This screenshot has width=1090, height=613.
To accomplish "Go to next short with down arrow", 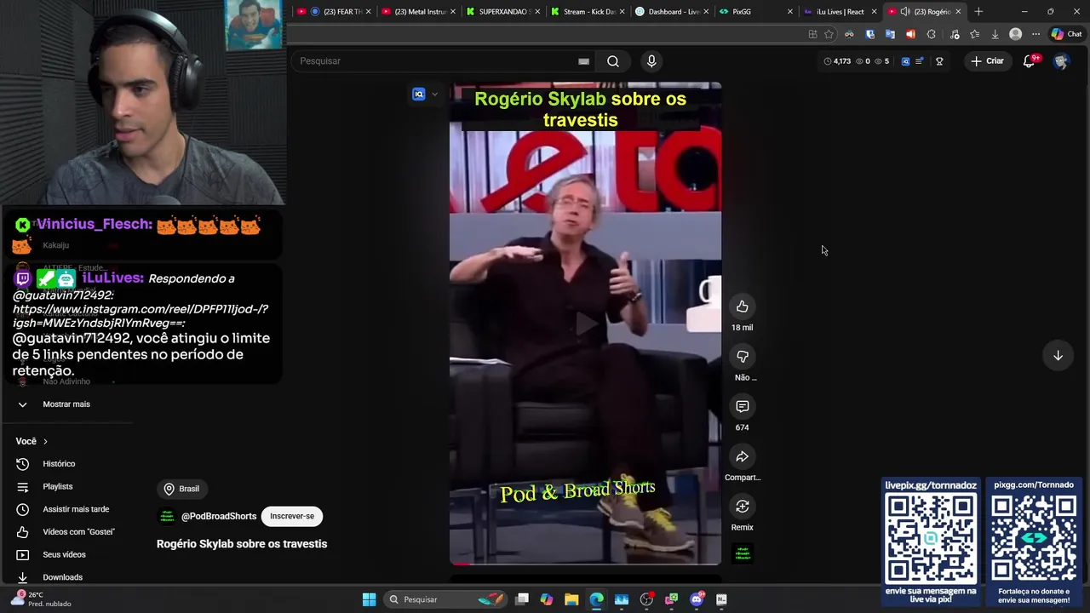I will (1058, 356).
